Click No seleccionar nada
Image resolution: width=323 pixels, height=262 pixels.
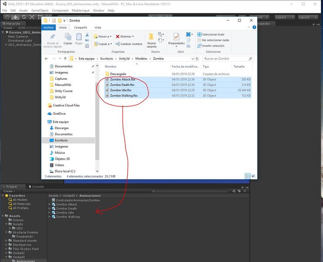click(213, 40)
